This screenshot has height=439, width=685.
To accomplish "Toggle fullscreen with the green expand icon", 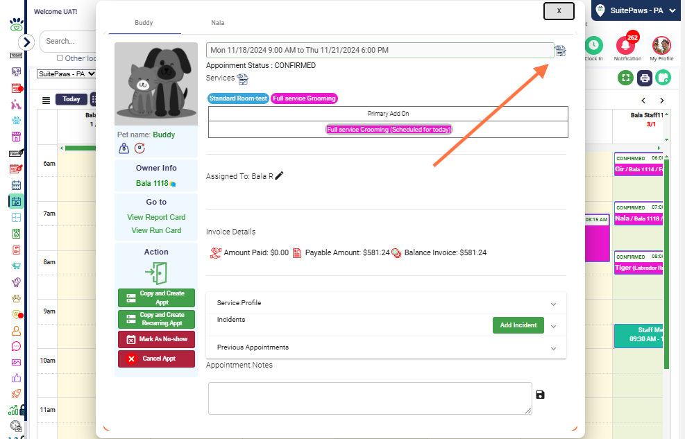I will click(x=625, y=78).
